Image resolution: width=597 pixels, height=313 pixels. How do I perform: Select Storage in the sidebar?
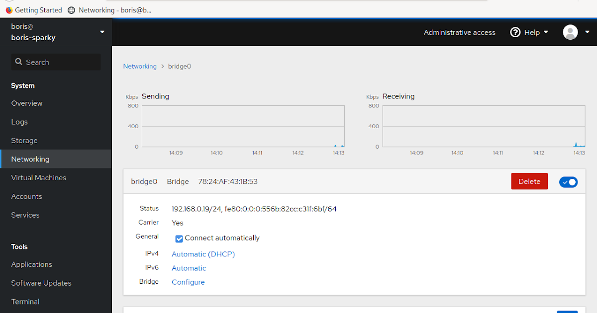point(24,140)
